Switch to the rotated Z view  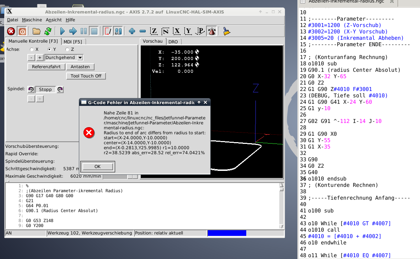[x=165, y=31]
